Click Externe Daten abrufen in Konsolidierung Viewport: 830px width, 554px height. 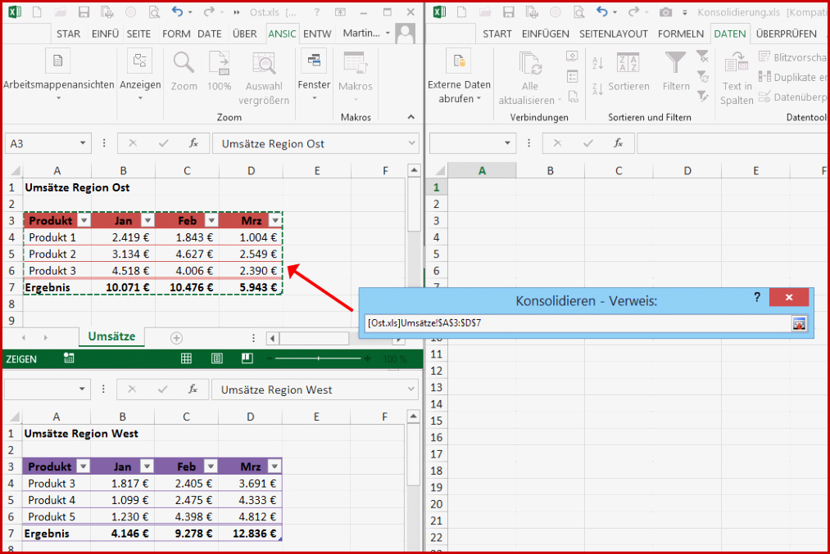459,77
